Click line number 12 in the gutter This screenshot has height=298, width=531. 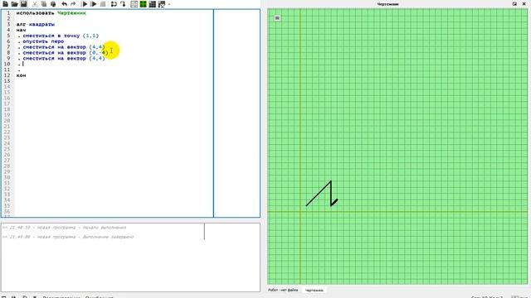click(7, 75)
